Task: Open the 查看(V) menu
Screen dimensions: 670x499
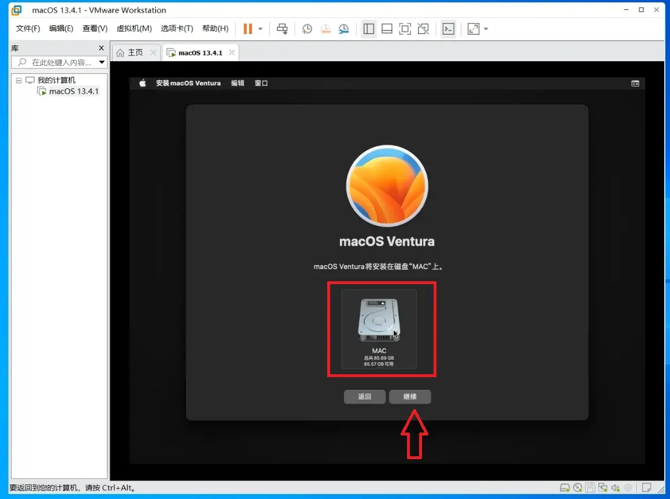Action: click(x=95, y=29)
